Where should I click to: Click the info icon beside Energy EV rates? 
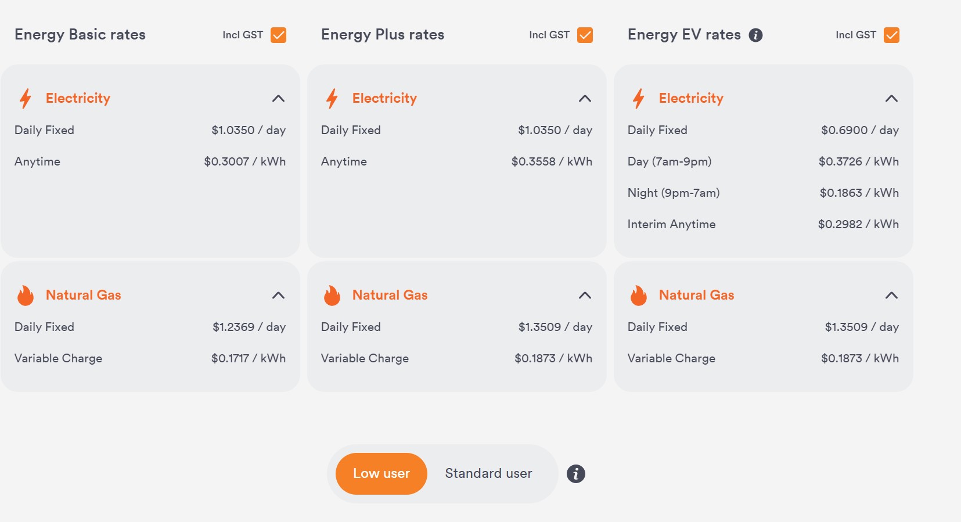[x=755, y=35]
